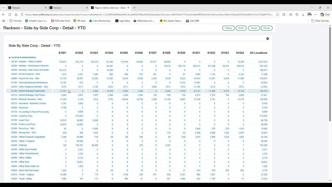Go back with the browser back arrow
The width and height of the screenshot is (332, 187).
pyautogui.click(x=3, y=15)
